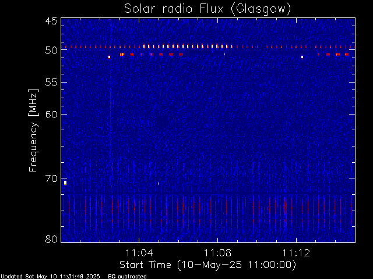Click the "Updated Sat May 10 11:31:49 2025" text

tap(50, 277)
